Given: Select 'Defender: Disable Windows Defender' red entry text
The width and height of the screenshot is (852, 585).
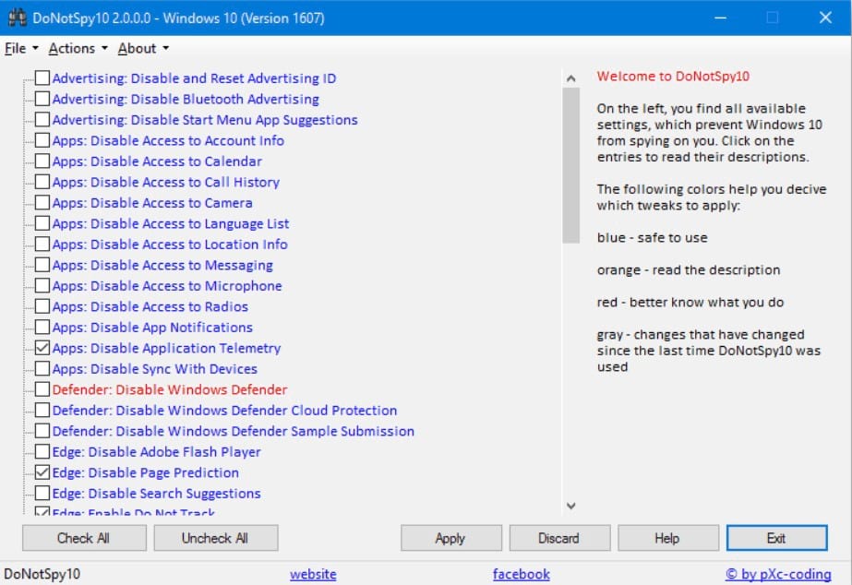Looking at the screenshot, I should pyautogui.click(x=170, y=389).
